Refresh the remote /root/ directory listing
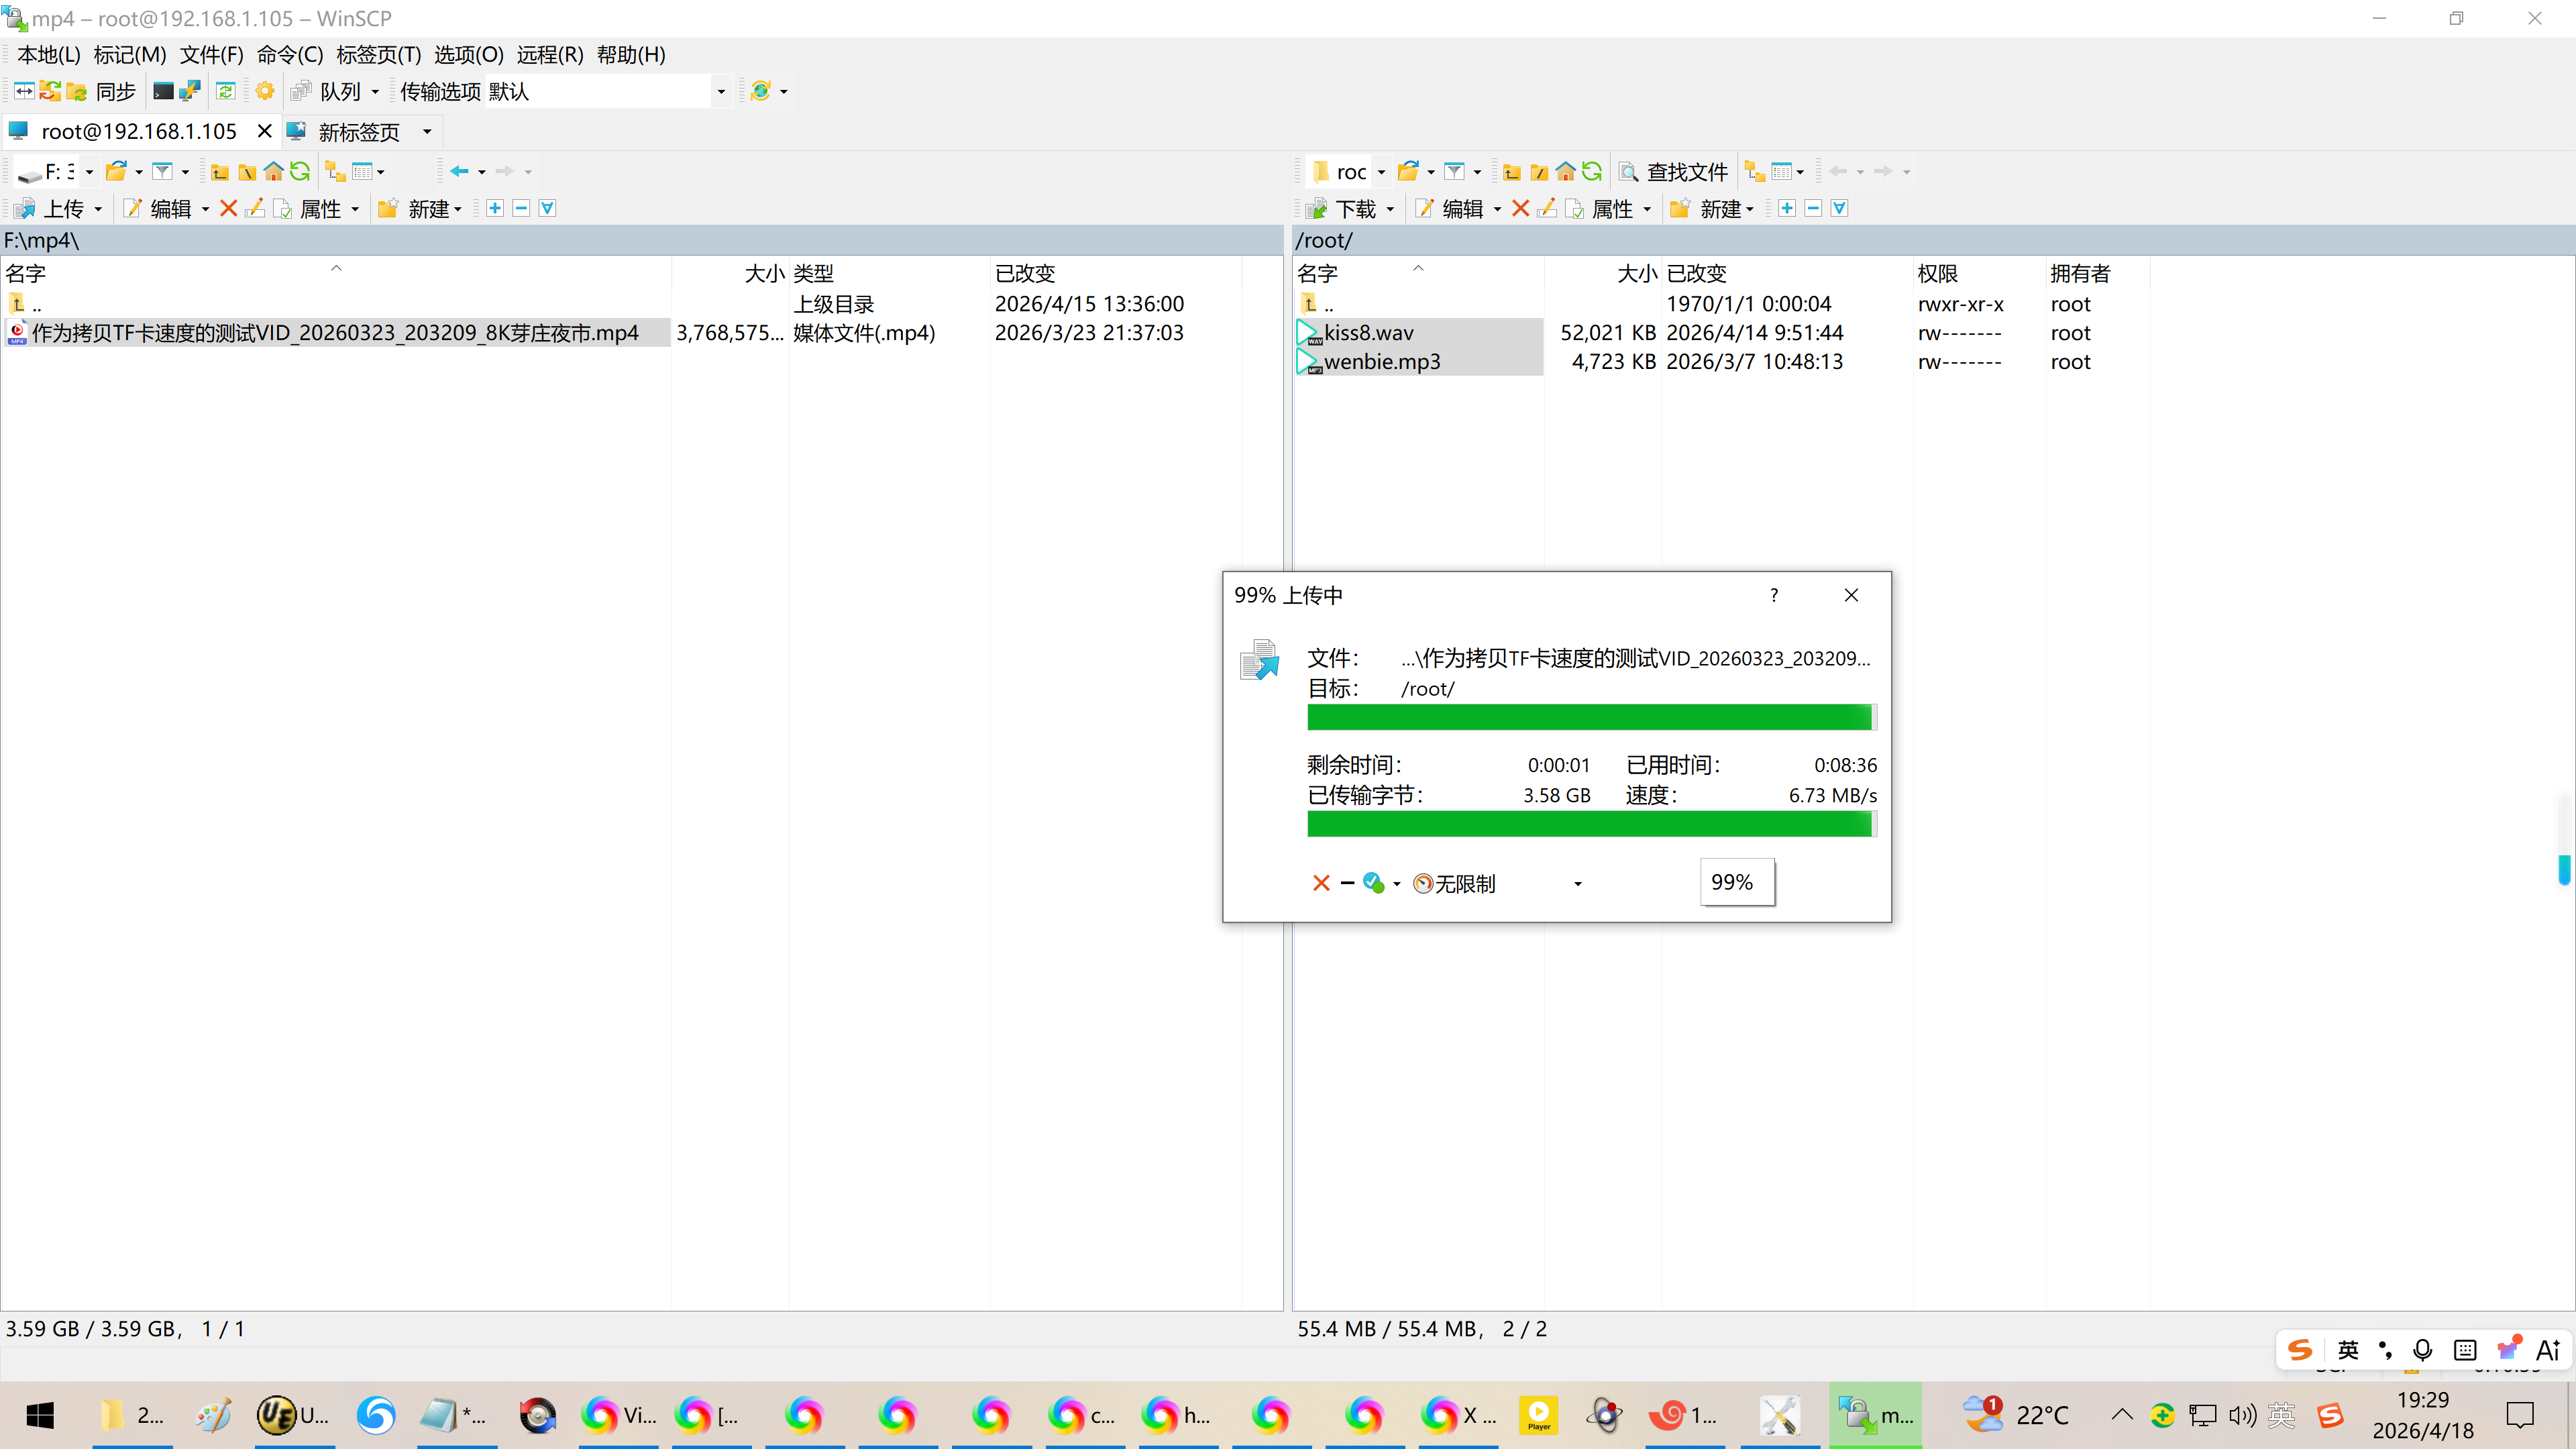Screen dimensions: 2576x1449 (1592, 172)
